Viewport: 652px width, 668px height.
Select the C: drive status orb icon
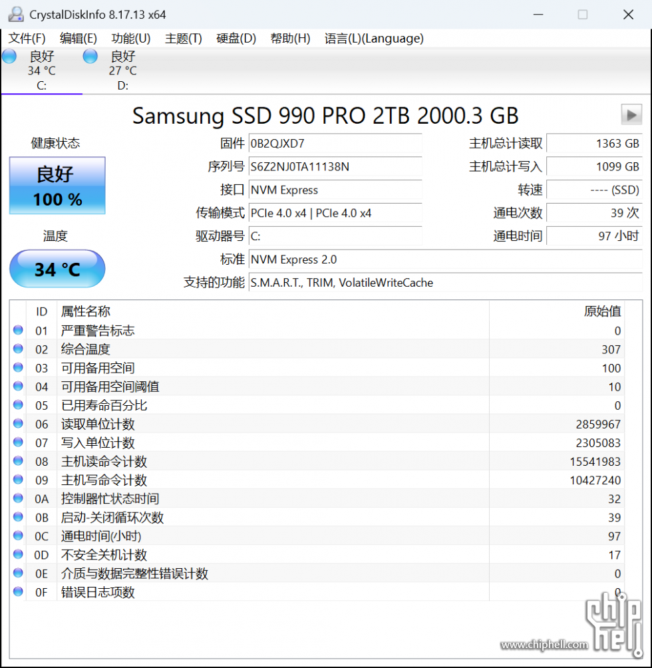9,57
